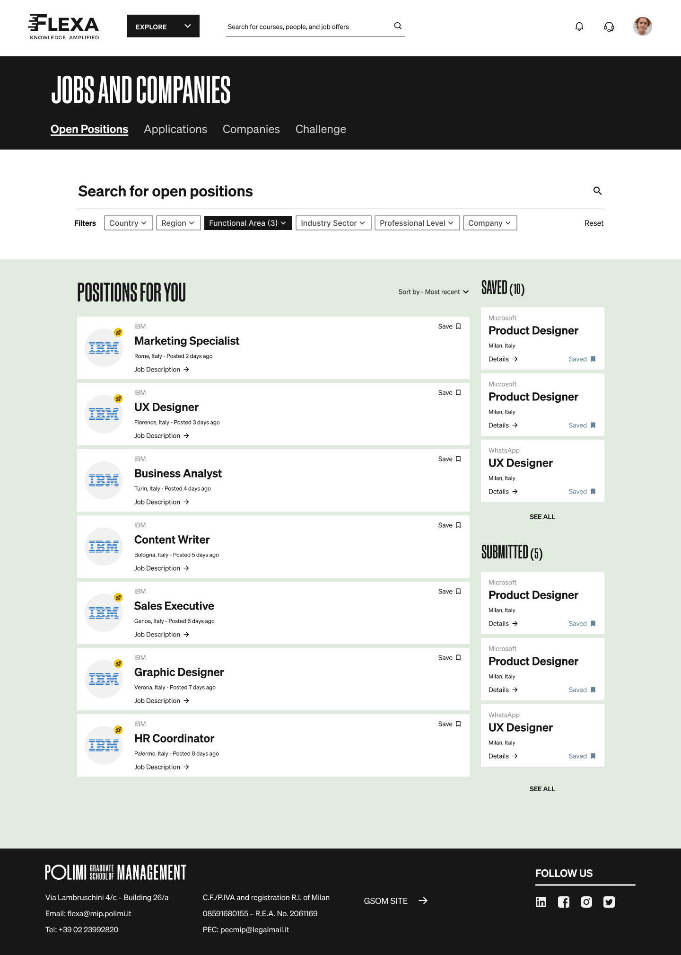The height and width of the screenshot is (955, 681).
Task: Open Job Description for Graphic Designer
Action: [x=162, y=701]
